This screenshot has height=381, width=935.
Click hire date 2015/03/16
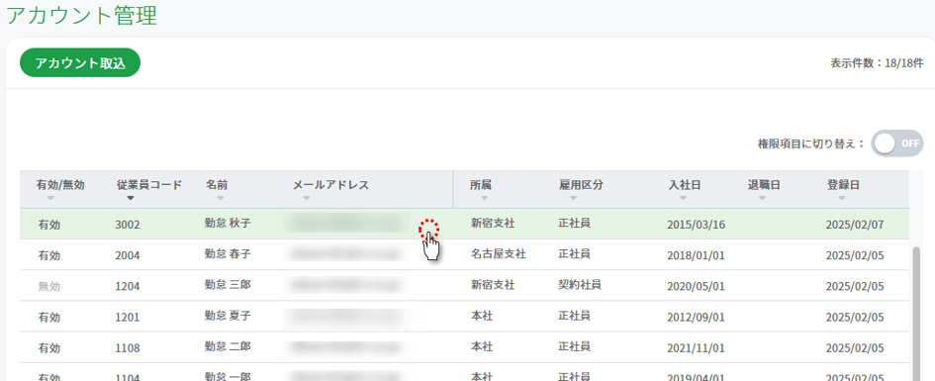696,225
